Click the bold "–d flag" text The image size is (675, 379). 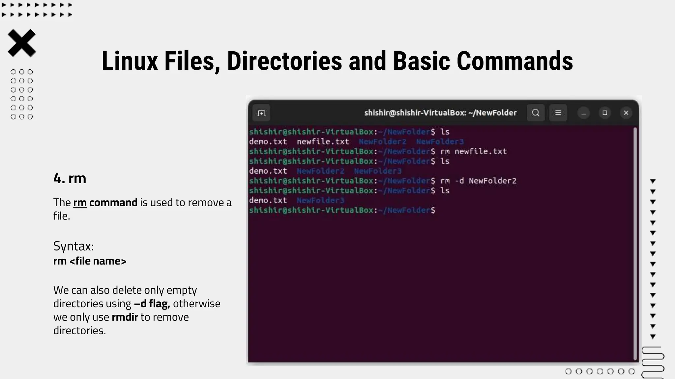(152, 304)
